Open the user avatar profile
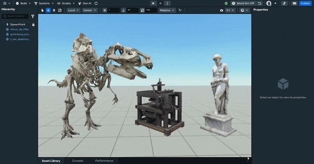This screenshot has width=314, height=164. tap(269, 3)
